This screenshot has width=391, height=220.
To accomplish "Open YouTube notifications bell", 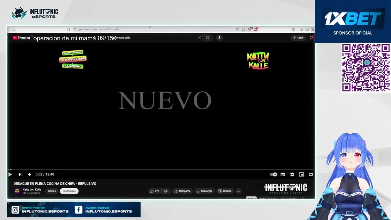I will coord(311,38).
